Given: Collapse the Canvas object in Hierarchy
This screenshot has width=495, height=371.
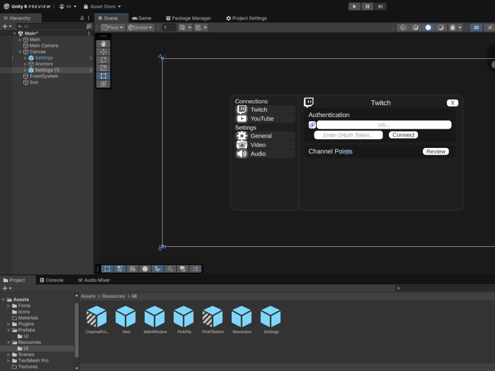Looking at the screenshot, I should tap(20, 52).
